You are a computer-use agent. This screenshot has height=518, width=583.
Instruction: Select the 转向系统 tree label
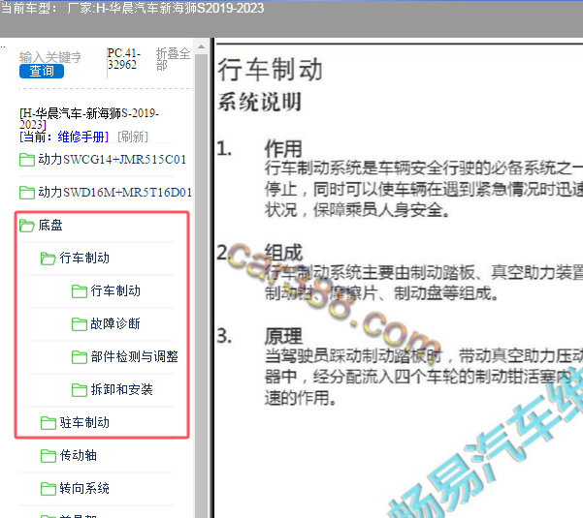pyautogui.click(x=84, y=489)
